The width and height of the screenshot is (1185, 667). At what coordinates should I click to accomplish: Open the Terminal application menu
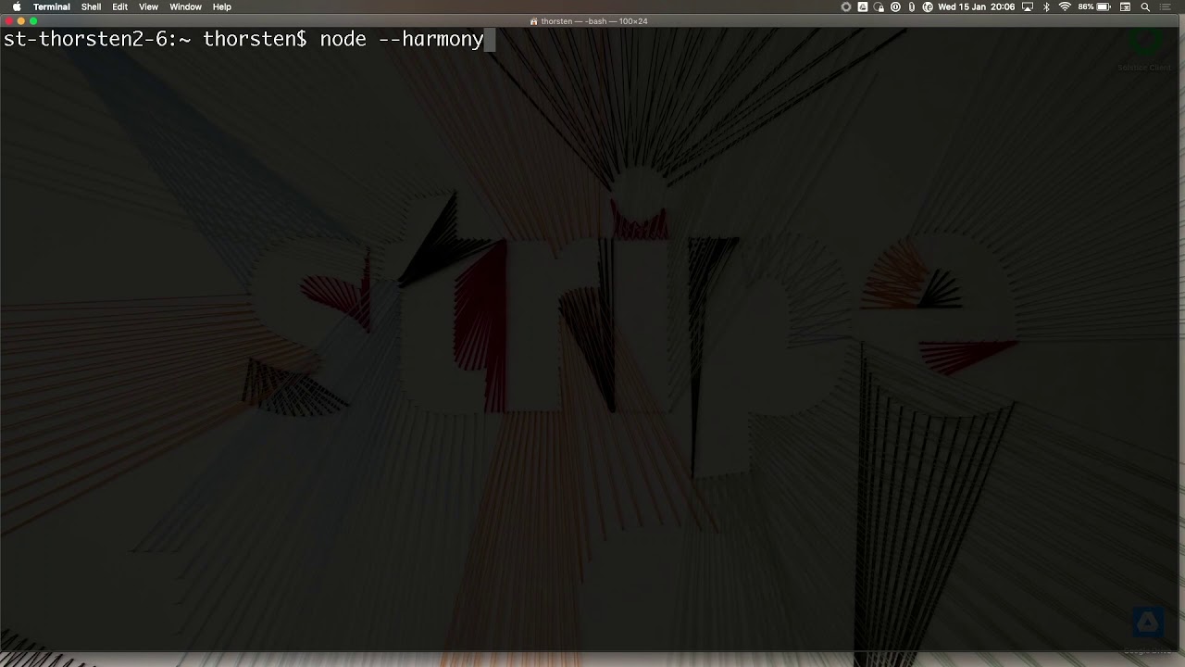click(52, 6)
